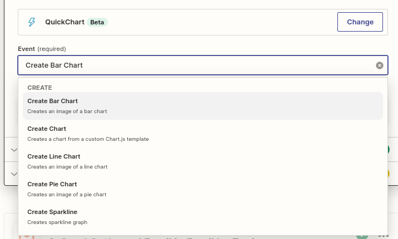Expand the upper collapsed section chevron
Viewport: 398px width, 239px height.
(13, 150)
